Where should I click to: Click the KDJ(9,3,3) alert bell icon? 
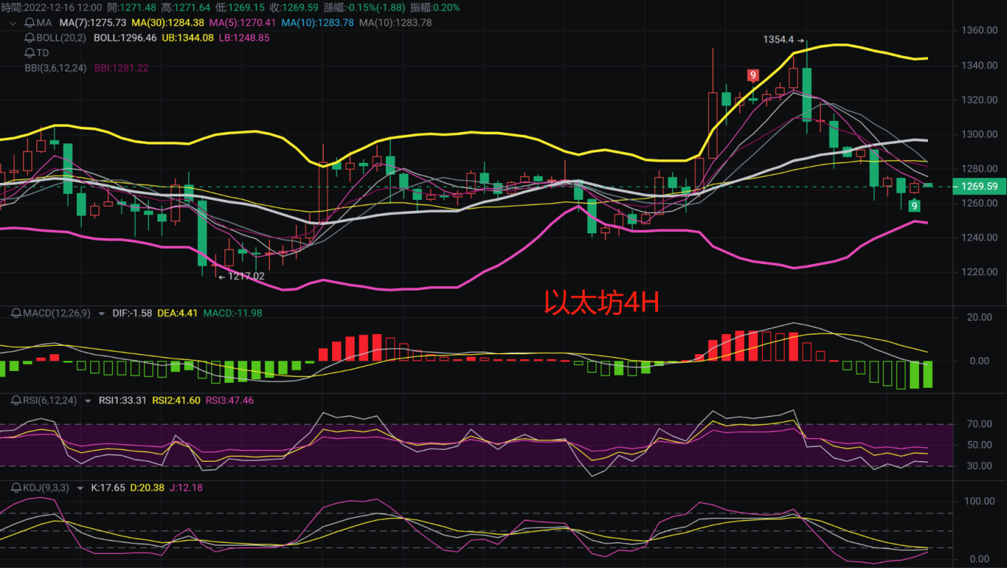[x=15, y=488]
